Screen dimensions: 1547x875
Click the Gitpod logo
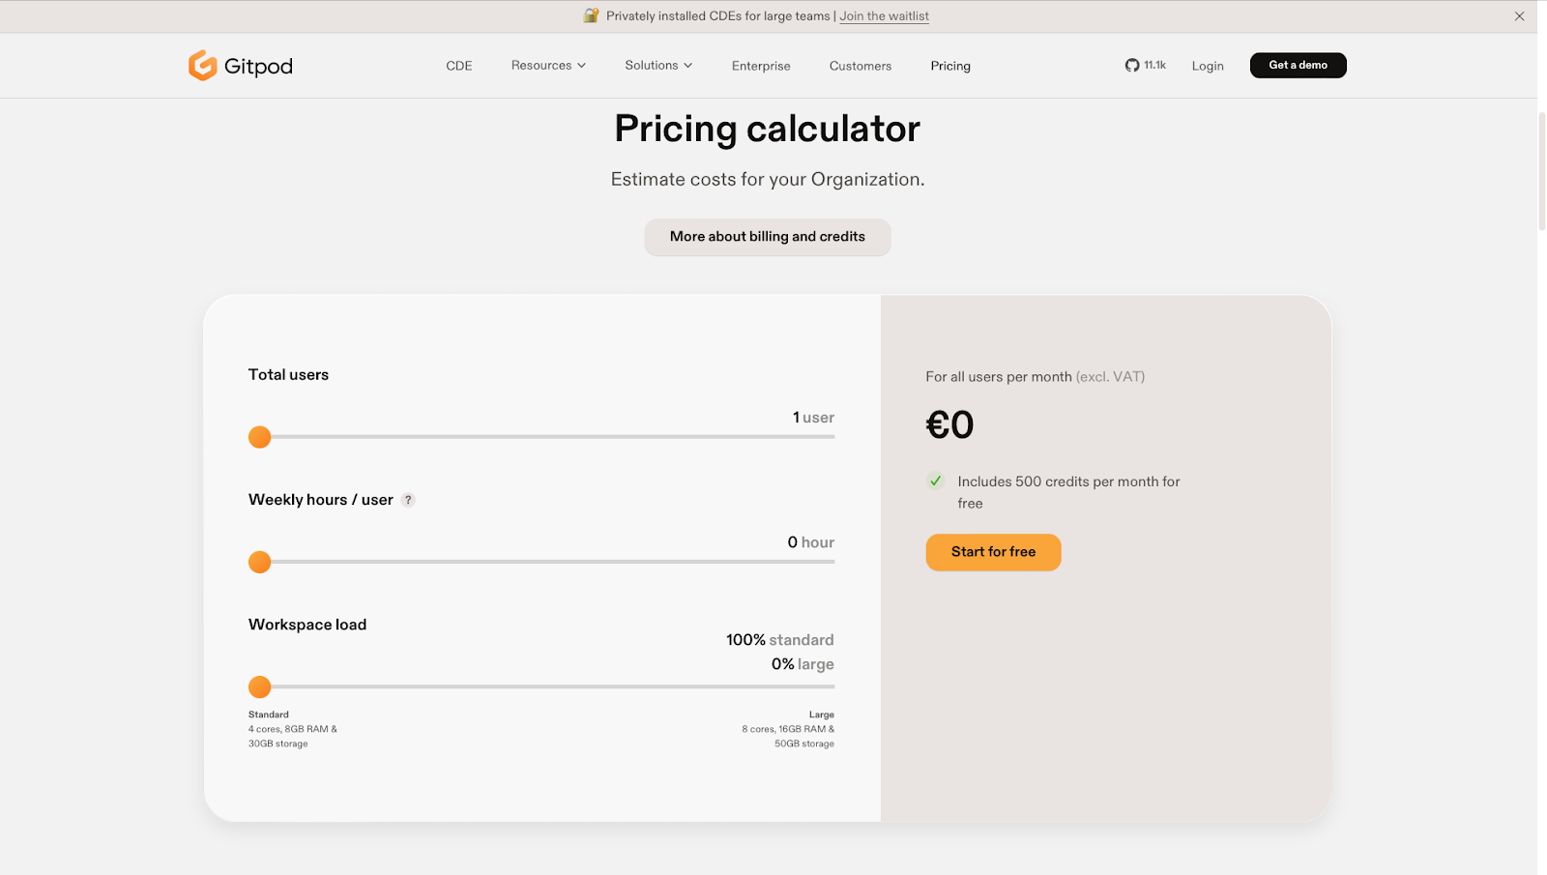coord(240,65)
